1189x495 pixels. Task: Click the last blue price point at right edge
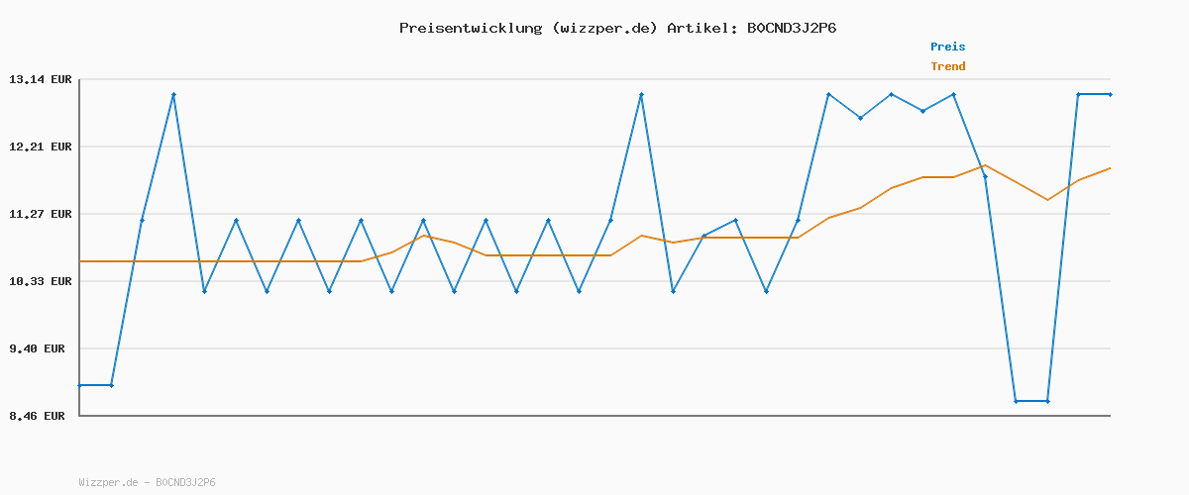click(1110, 94)
